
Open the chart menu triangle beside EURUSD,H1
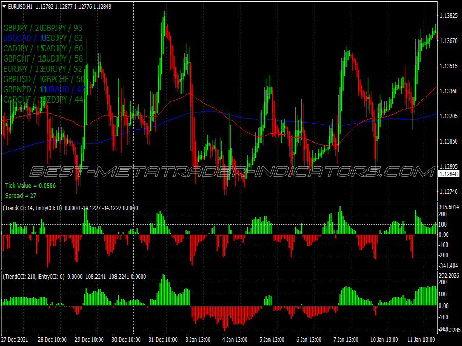[x=4, y=7]
